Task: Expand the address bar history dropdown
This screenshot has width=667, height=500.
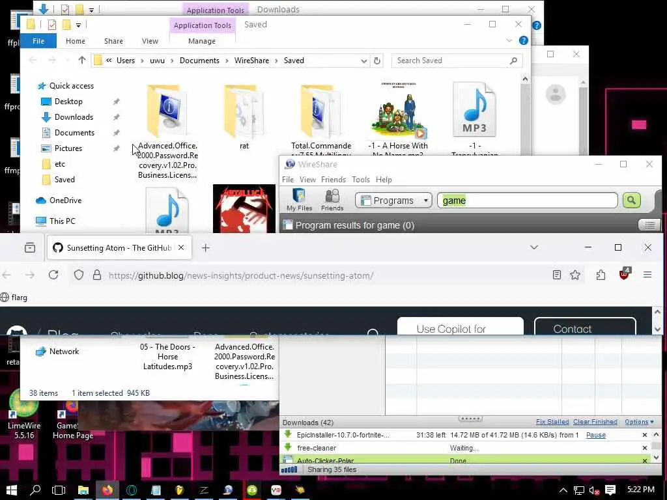Action: tap(363, 61)
